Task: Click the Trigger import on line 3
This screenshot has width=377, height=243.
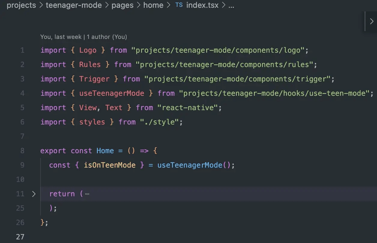Action: click(94, 79)
